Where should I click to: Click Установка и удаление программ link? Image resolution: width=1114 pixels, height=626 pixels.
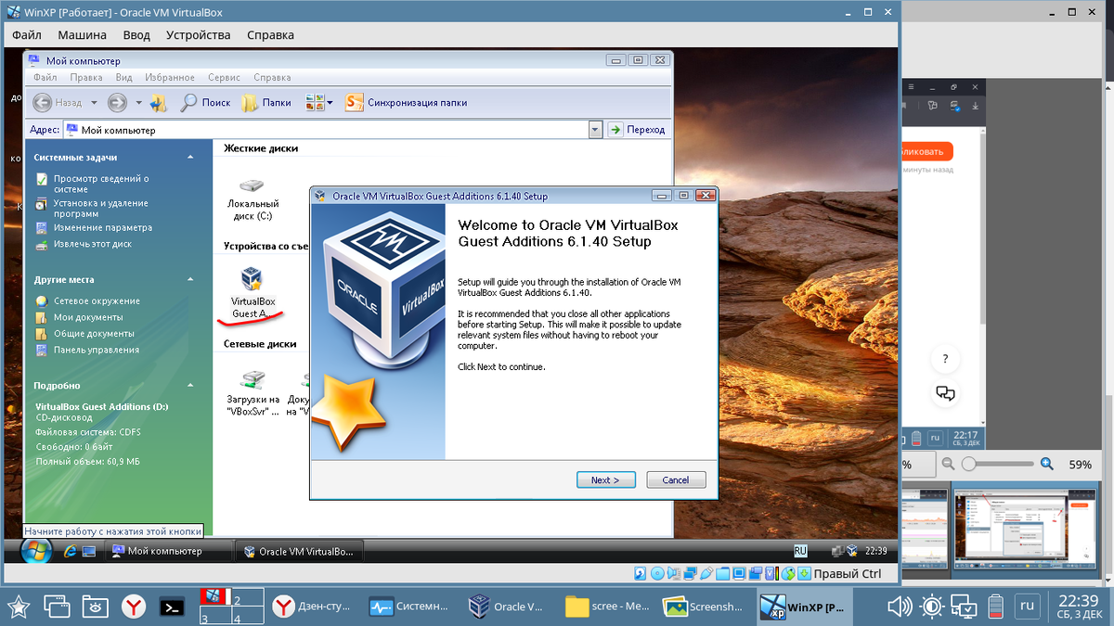click(x=100, y=208)
